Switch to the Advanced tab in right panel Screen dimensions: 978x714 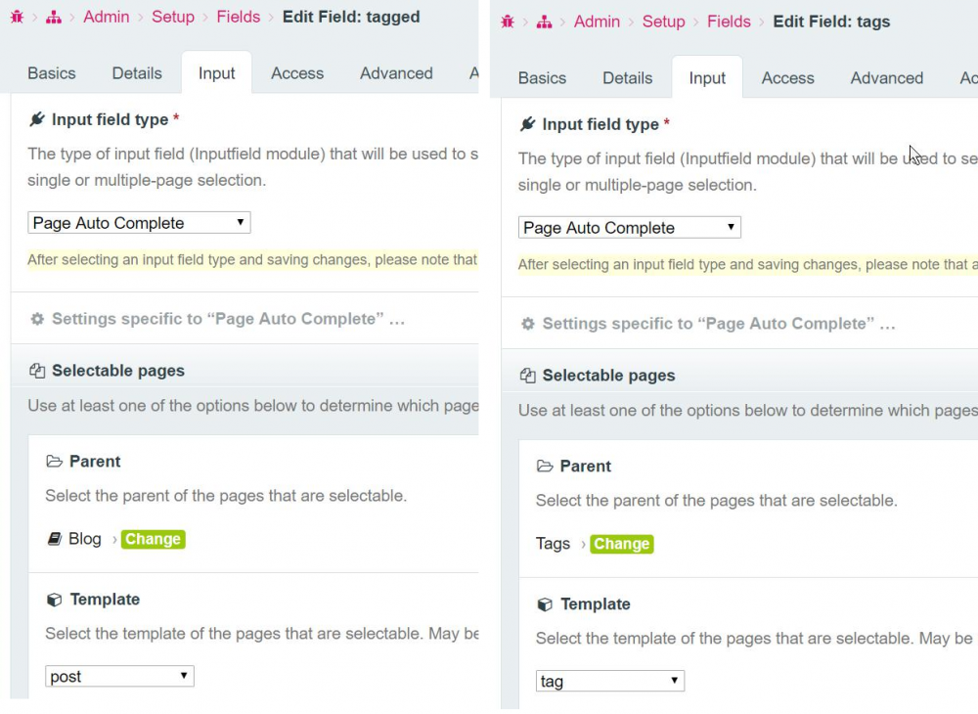(x=886, y=78)
